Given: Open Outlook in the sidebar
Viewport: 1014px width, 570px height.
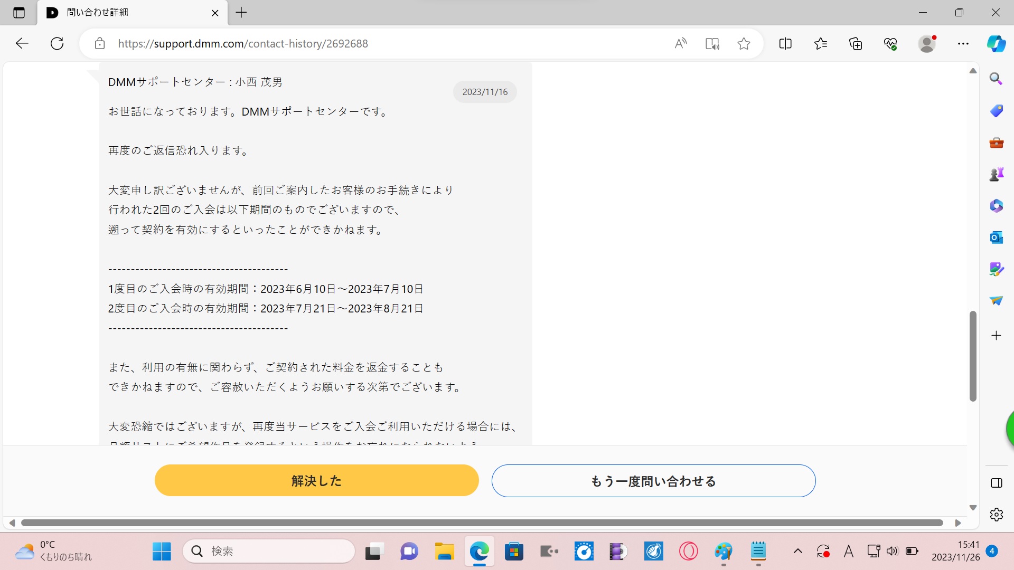Looking at the screenshot, I should point(996,237).
